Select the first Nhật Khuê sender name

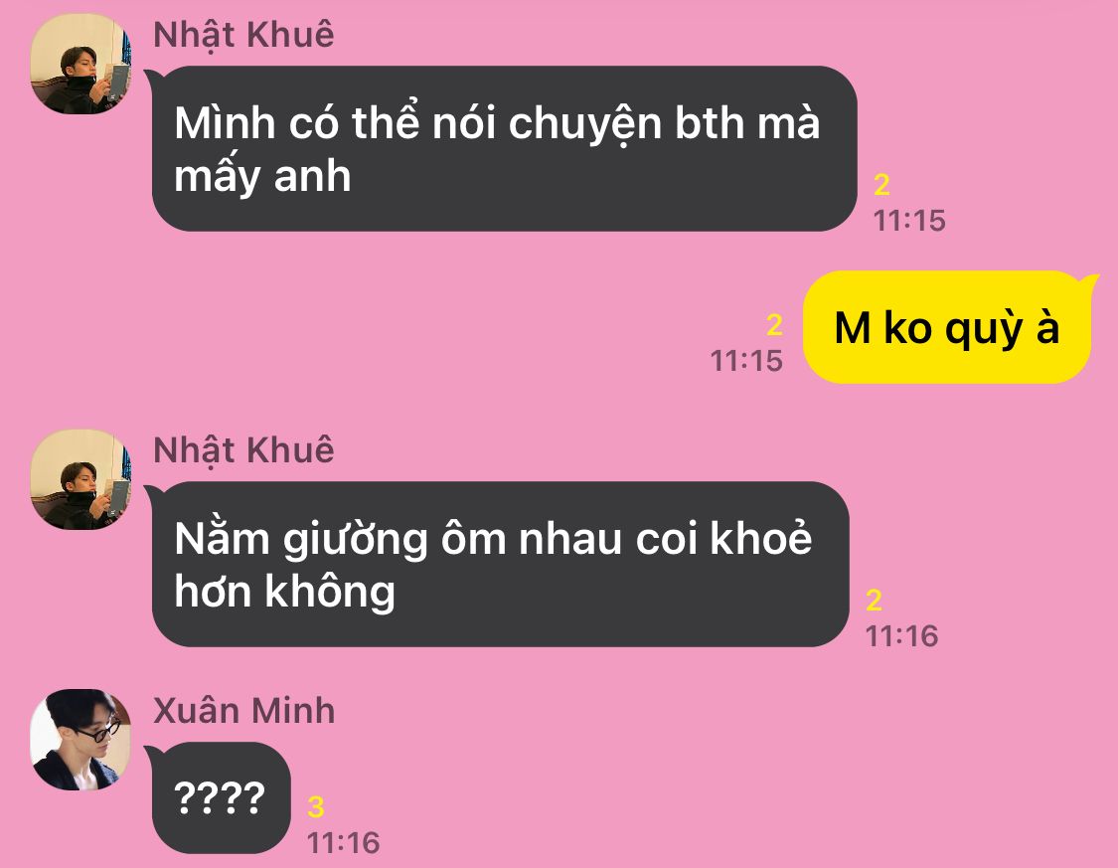coord(243,36)
